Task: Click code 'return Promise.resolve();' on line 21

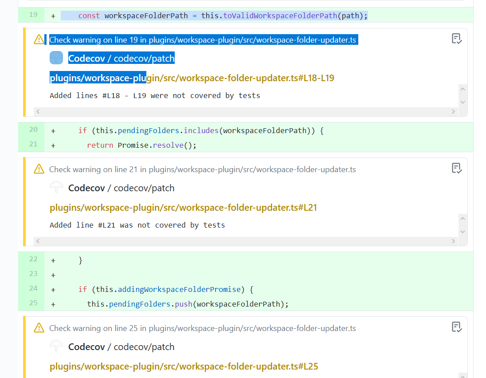Action: click(x=141, y=145)
